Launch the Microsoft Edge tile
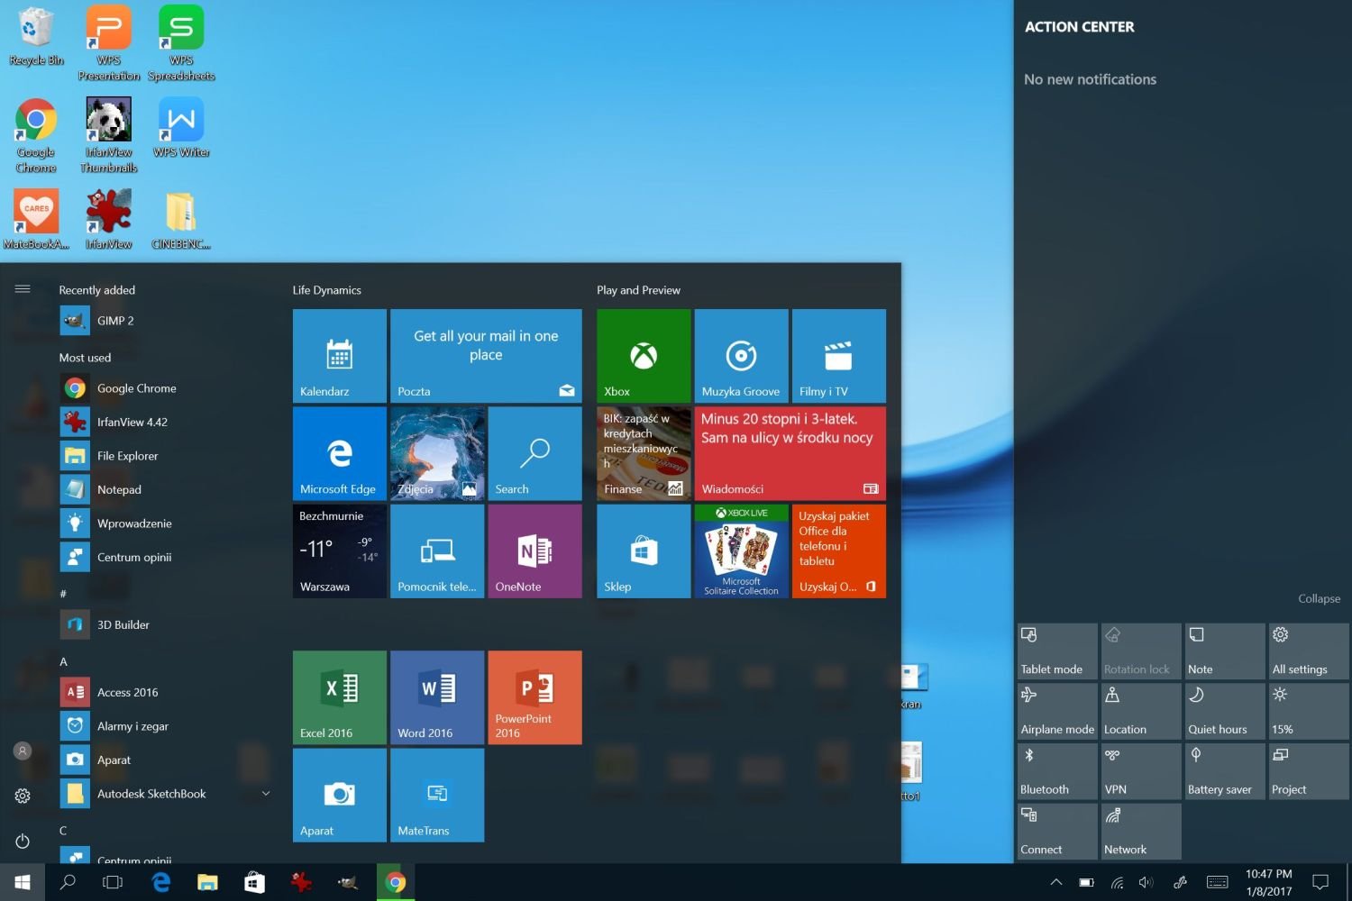Image resolution: width=1352 pixels, height=901 pixels. [x=339, y=453]
